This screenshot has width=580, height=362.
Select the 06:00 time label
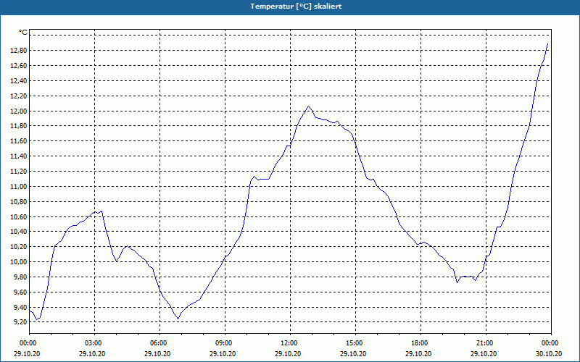point(159,343)
